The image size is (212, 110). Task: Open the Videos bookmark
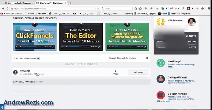[163, 14]
